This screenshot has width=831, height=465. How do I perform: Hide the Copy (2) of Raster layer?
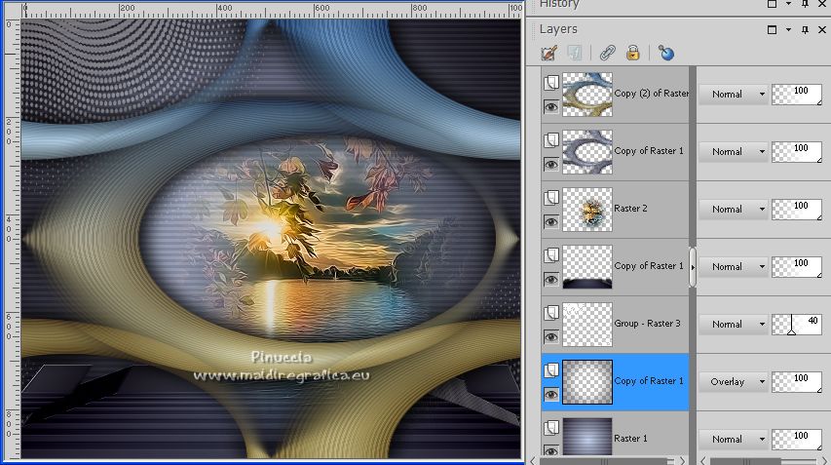click(551, 107)
